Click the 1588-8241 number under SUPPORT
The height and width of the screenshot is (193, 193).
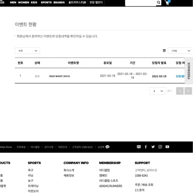pyautogui.click(x=141, y=175)
